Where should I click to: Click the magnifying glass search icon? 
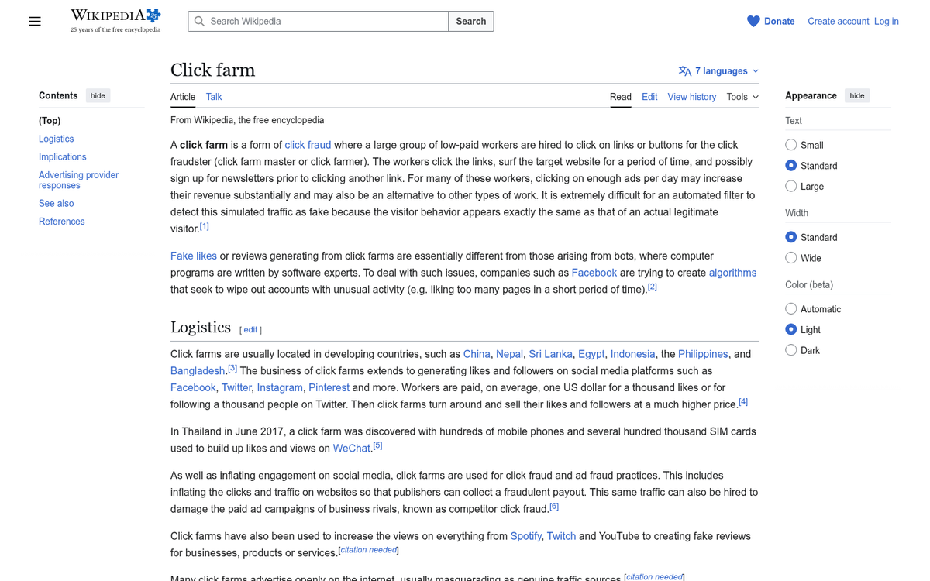[200, 22]
